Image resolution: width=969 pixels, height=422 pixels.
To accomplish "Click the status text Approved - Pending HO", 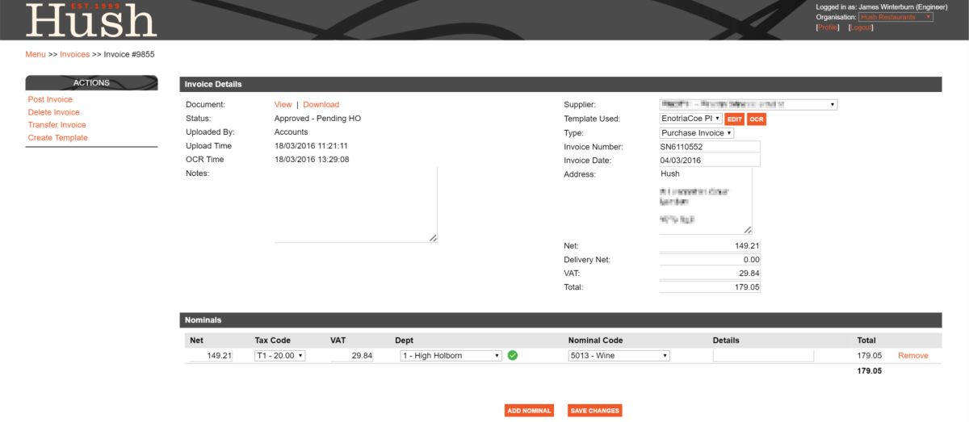I will pos(317,119).
